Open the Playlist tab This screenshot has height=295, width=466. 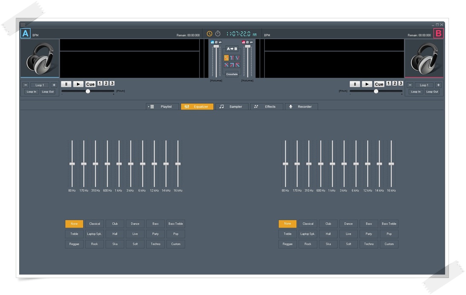(x=162, y=107)
